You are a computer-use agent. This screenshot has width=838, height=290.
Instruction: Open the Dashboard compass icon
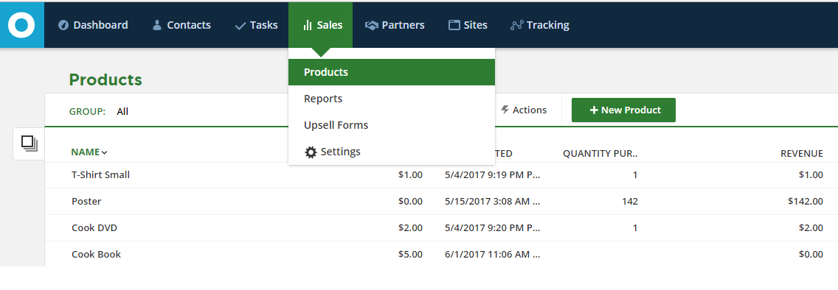tap(63, 25)
